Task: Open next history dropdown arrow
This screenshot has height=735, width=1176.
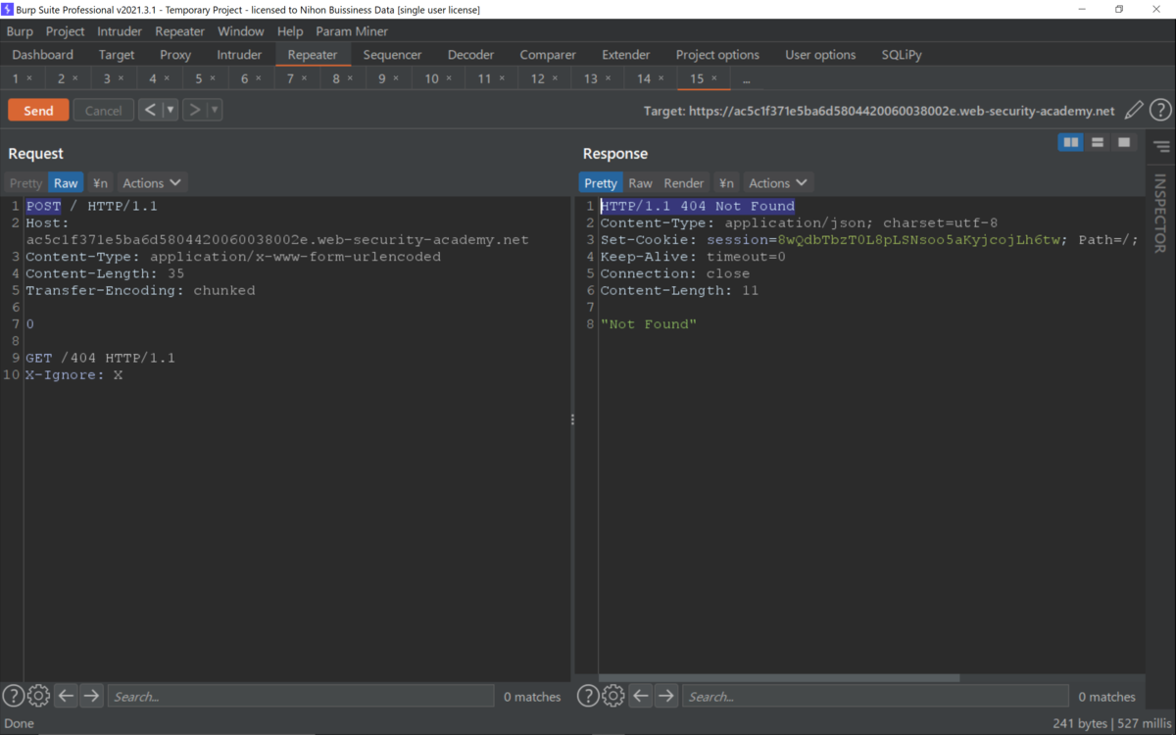Action: tap(214, 110)
